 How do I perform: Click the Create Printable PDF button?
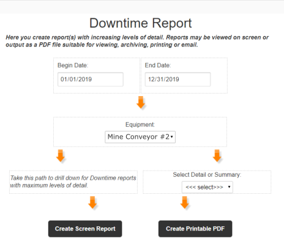[x=195, y=229]
